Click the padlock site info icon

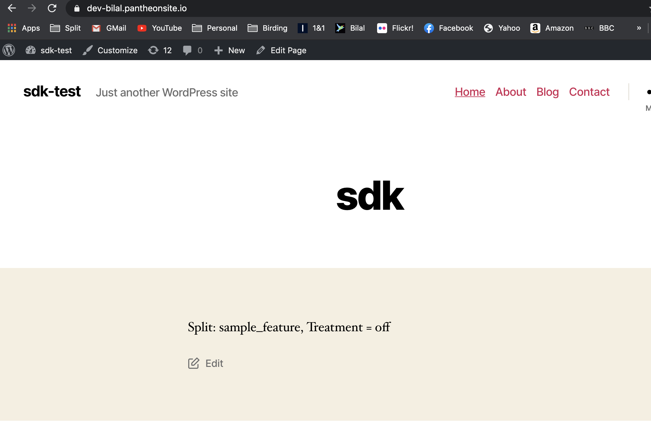point(77,8)
